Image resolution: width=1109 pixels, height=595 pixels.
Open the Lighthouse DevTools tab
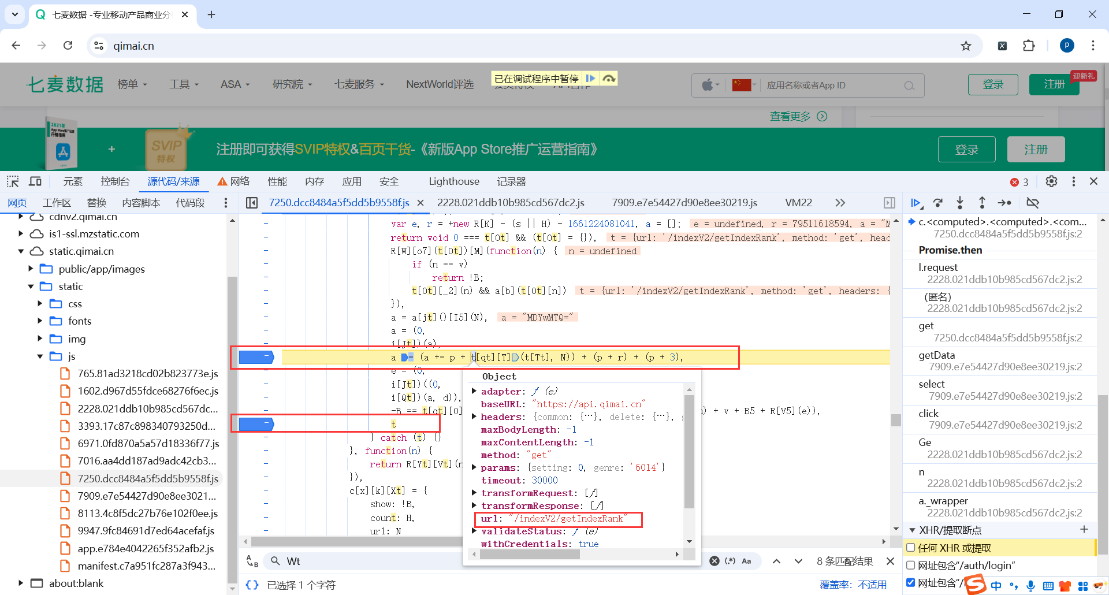(x=454, y=181)
